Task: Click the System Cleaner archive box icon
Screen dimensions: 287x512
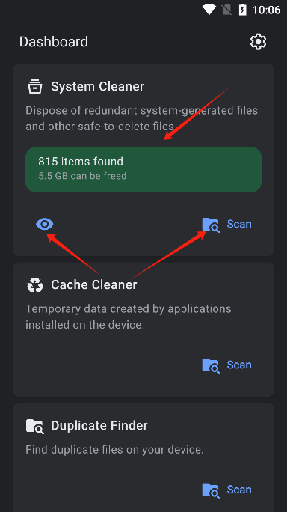Action: point(35,87)
